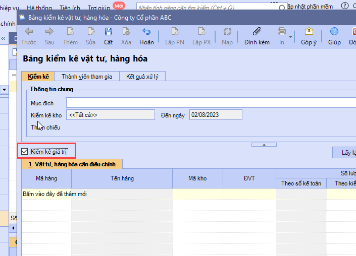The image size is (356, 256).
Task: Go to previous record with Trước
Action: tap(29, 36)
